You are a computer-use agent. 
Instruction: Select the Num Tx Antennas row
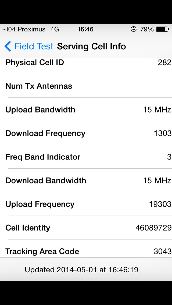pos(86,86)
